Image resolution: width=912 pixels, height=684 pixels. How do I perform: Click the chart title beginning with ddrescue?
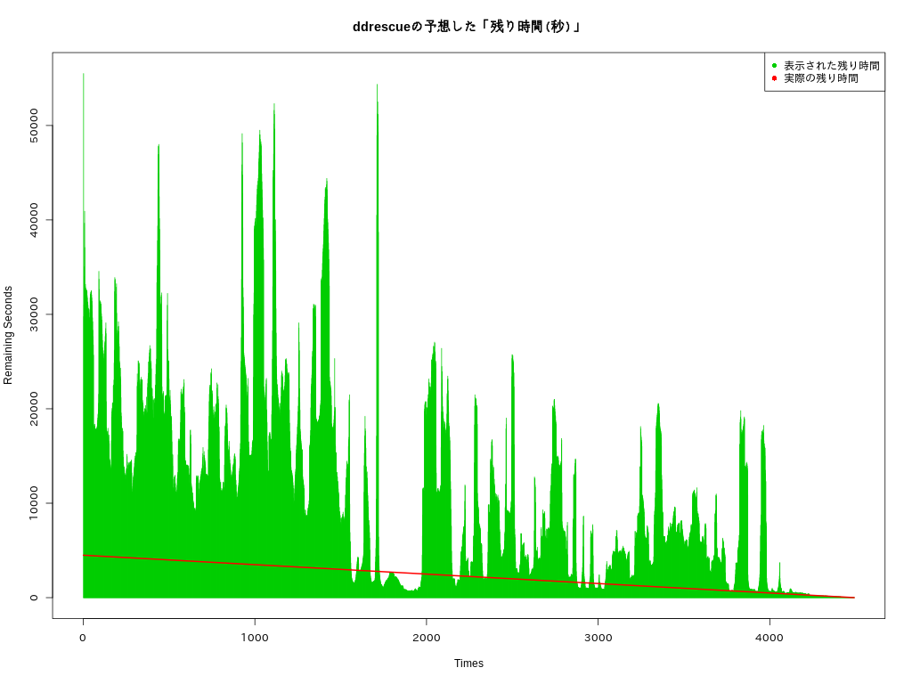[467, 27]
